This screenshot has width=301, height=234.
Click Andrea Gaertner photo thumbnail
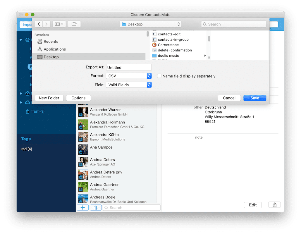click(x=83, y=187)
